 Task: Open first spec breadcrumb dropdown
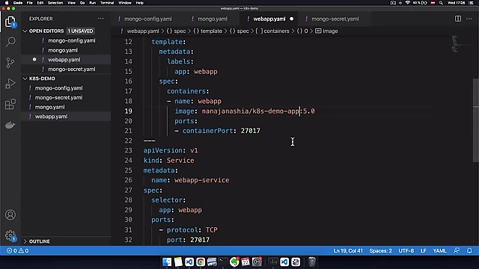tap(176, 31)
